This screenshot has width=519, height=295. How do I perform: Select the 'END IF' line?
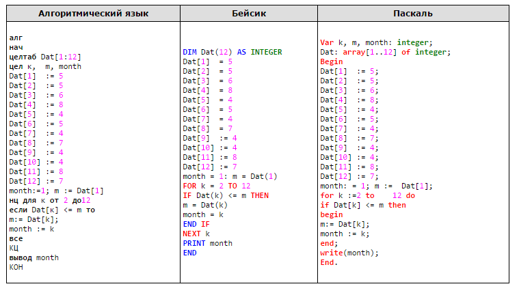tap(196, 225)
